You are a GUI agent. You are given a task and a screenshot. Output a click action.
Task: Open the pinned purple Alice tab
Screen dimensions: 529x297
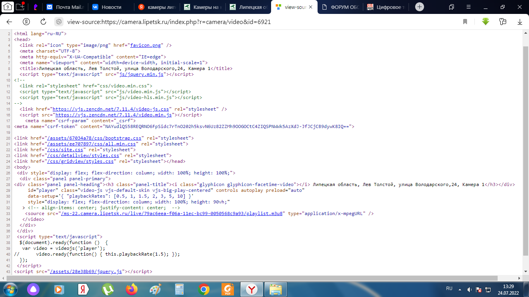pos(35,7)
